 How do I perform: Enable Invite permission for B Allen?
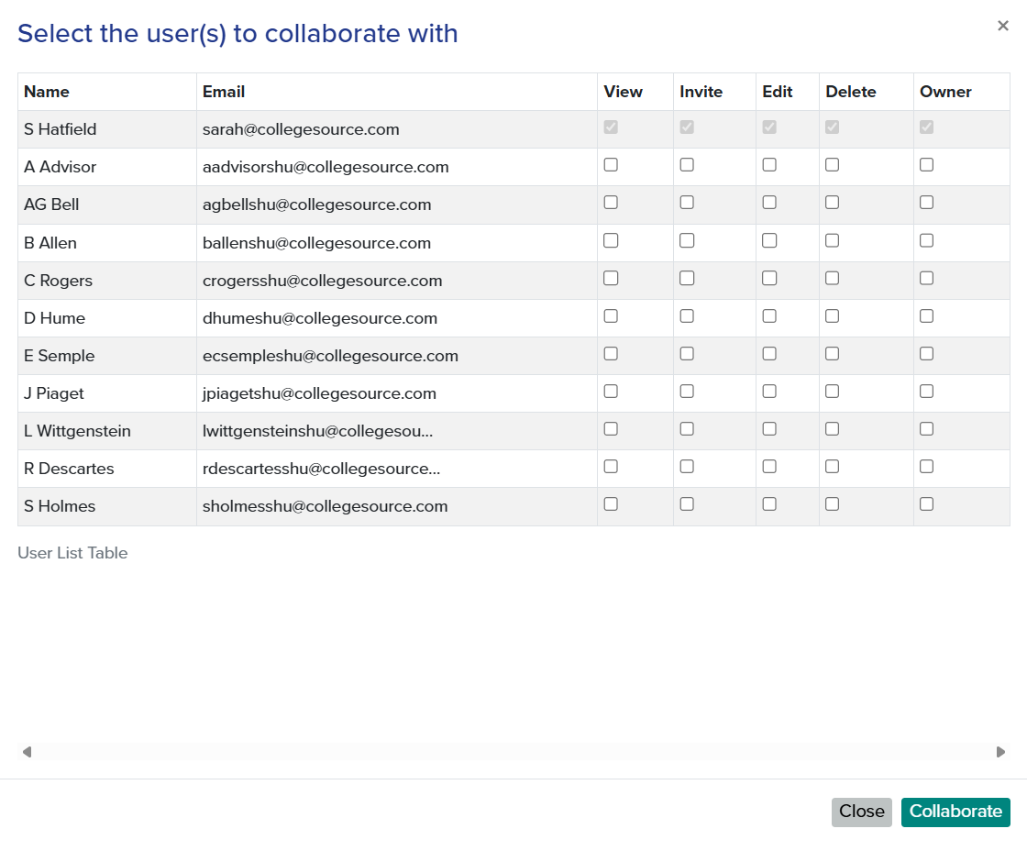tap(687, 240)
